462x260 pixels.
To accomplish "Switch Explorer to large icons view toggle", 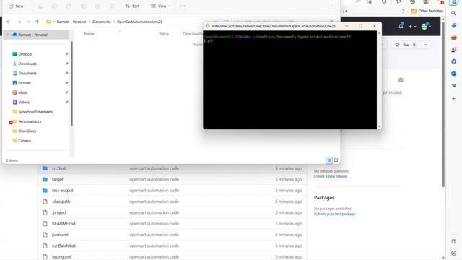I will pos(336,160).
